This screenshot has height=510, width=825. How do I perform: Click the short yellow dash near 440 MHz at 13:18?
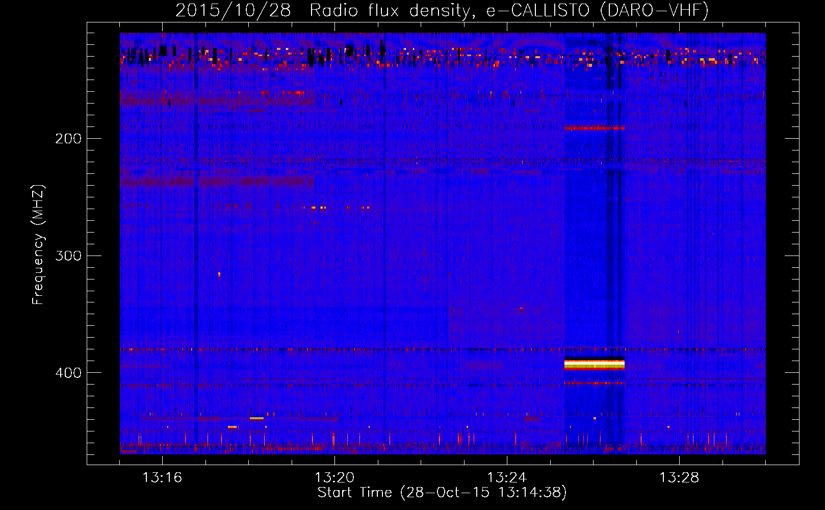(x=256, y=418)
